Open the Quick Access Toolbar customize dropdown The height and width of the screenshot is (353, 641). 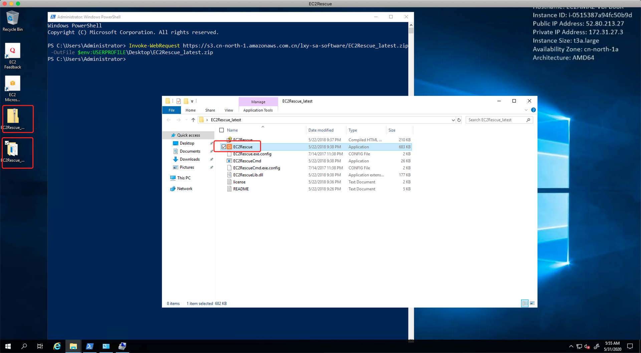click(x=192, y=101)
